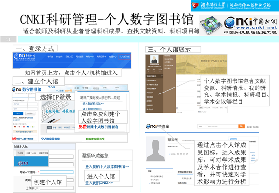Click the globe cube icon beside the CNKI logo
Image resolution: width=279 pixels, height=193 pixels.
click(x=211, y=25)
